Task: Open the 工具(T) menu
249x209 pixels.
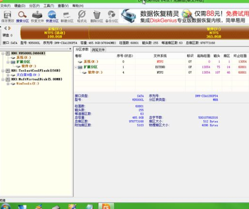Action: click(49, 6)
